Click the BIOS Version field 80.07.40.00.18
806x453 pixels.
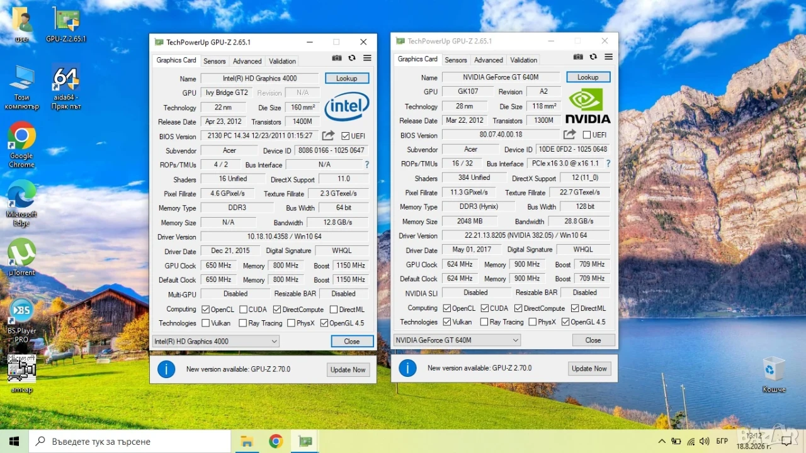[501, 135]
